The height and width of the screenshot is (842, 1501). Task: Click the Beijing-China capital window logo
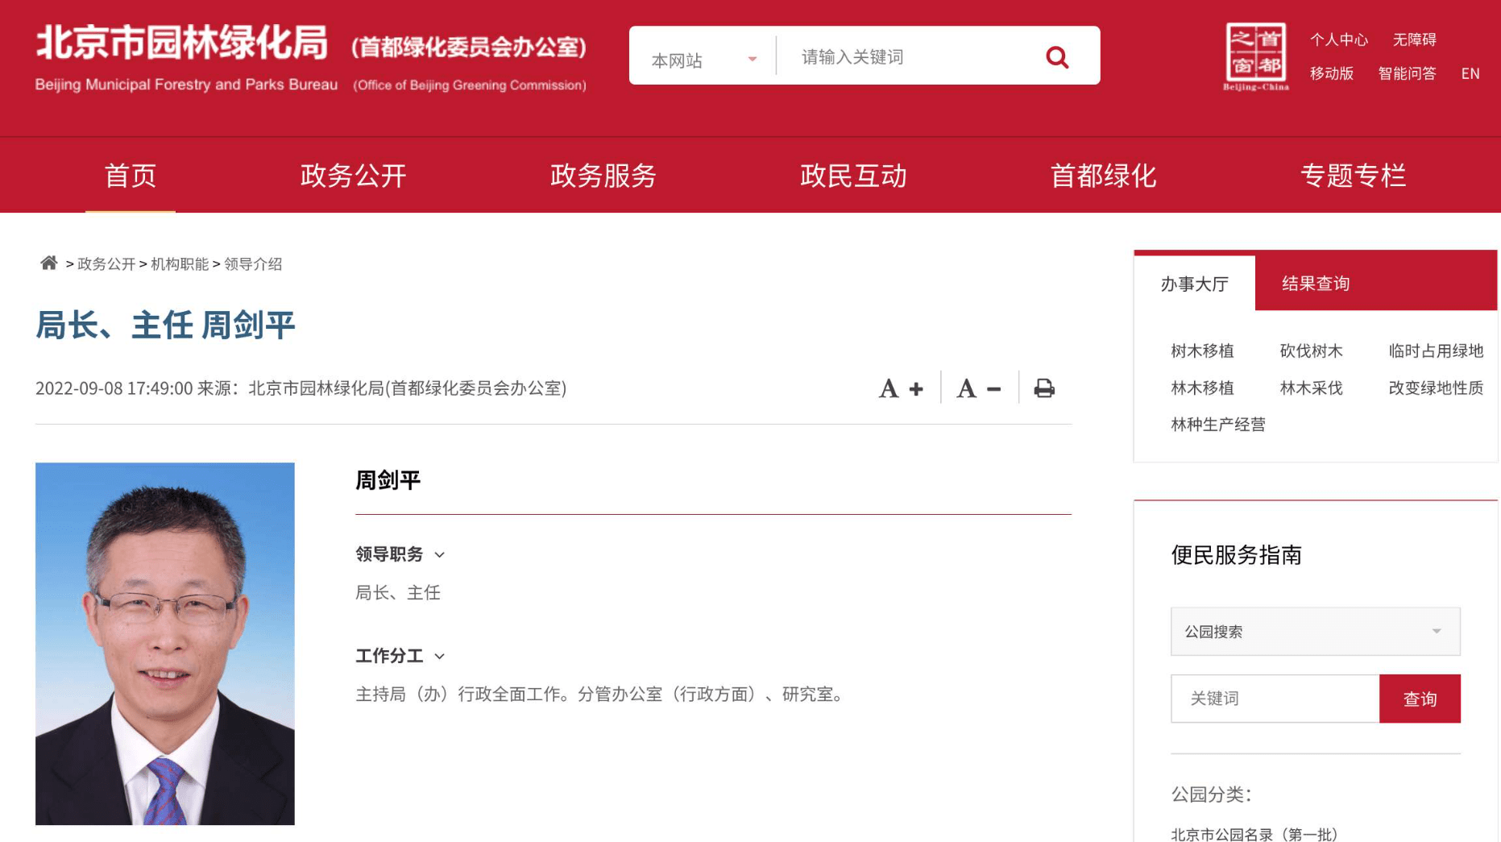point(1256,56)
